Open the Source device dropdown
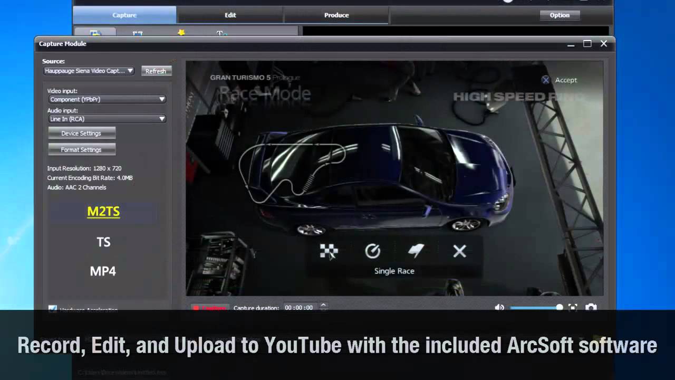The height and width of the screenshot is (380, 675). pyautogui.click(x=89, y=71)
